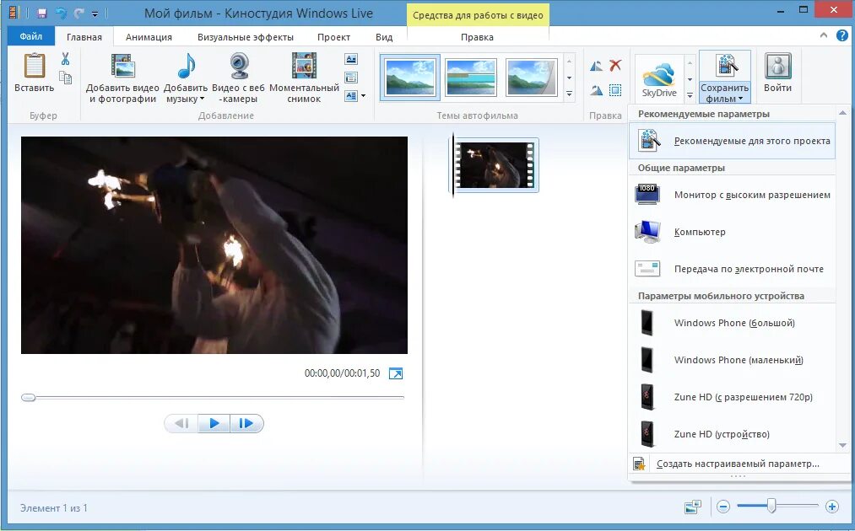
Task: Click the save icon in quick access toolbar
Action: point(42,13)
